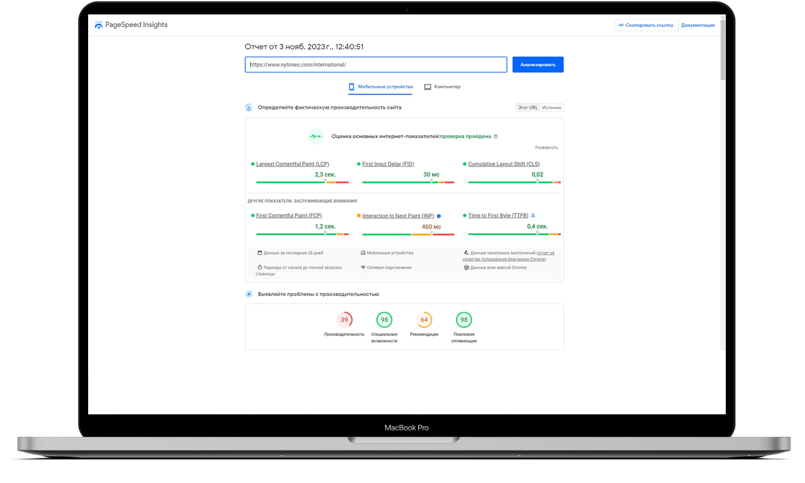The width and height of the screenshot is (805, 483).
Task: Click the FID distribution bar
Action: point(408,182)
